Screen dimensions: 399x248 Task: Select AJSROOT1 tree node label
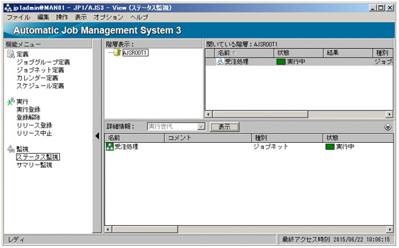coord(135,53)
